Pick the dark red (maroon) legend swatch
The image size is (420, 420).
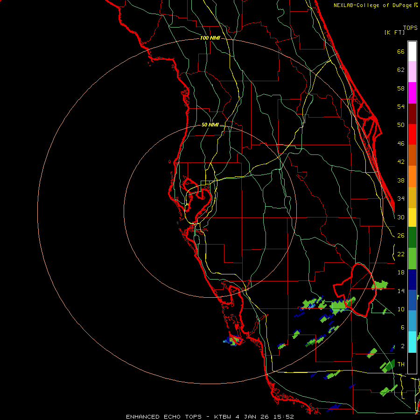pyautogui.click(x=412, y=113)
